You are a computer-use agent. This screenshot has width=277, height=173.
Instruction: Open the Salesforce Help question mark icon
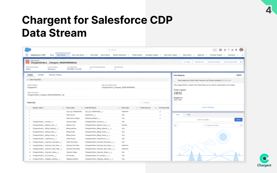(229, 50)
